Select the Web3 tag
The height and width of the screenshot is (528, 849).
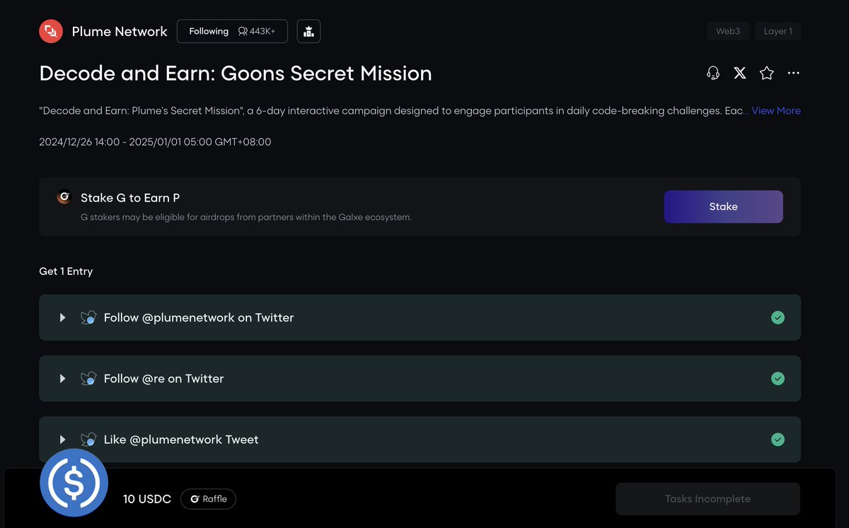pyautogui.click(x=728, y=32)
